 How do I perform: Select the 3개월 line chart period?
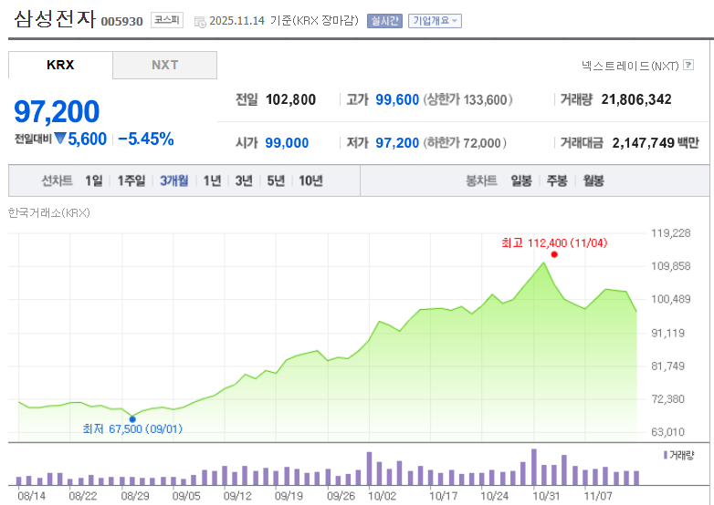[174, 180]
